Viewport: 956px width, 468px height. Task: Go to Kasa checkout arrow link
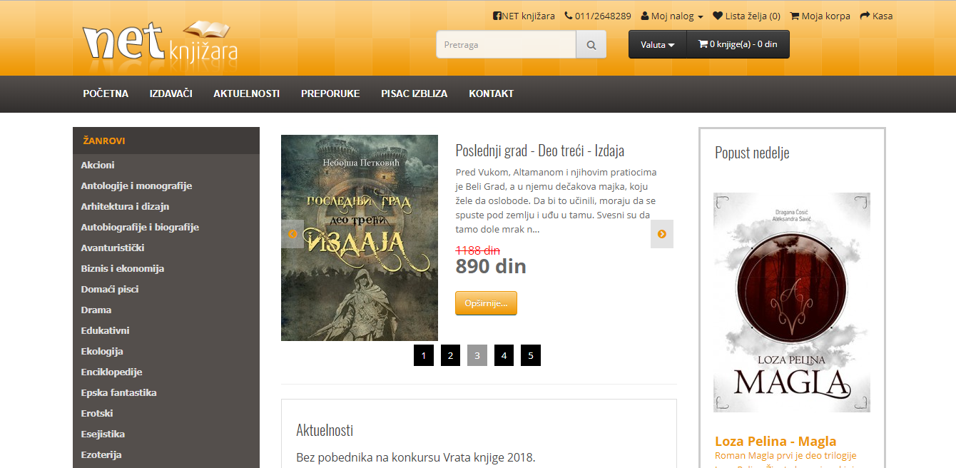point(876,16)
